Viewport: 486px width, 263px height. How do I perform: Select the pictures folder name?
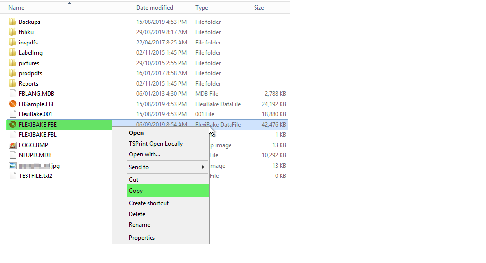(x=29, y=63)
